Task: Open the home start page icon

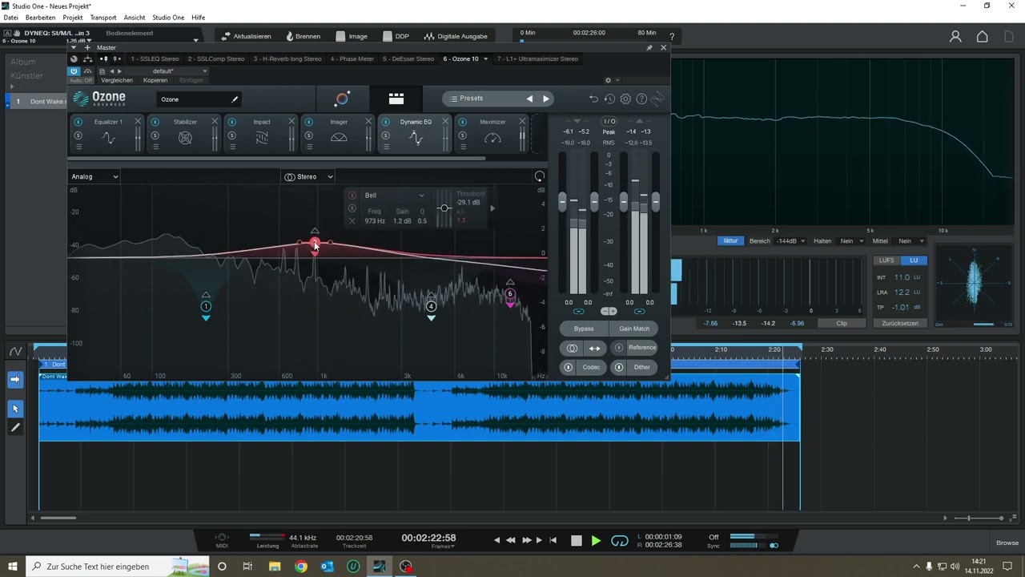Action: [x=983, y=36]
